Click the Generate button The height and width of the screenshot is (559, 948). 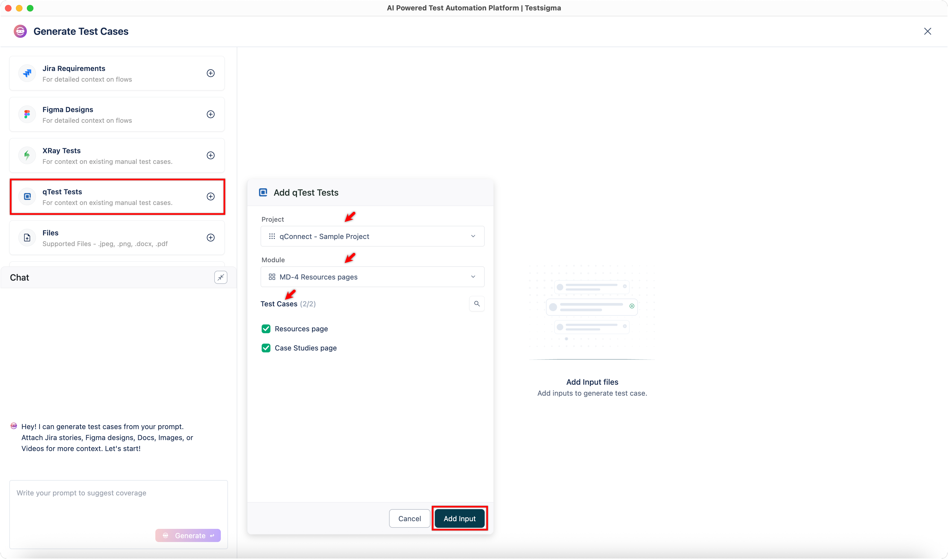[188, 535]
